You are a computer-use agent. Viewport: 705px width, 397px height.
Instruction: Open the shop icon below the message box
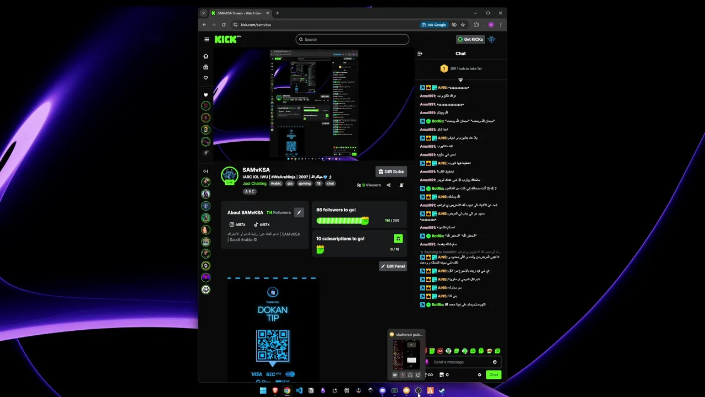pos(441,375)
